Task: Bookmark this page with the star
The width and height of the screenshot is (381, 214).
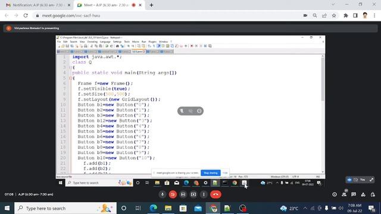Action: (334, 15)
